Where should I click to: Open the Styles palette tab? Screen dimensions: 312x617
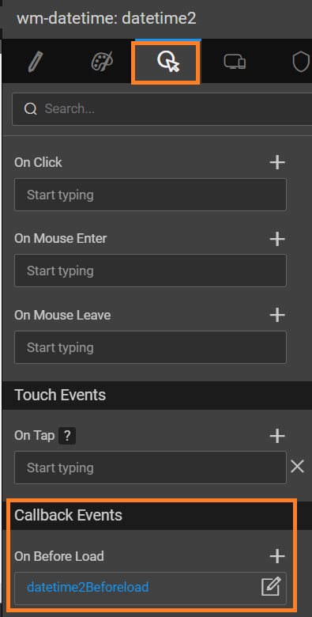[102, 62]
